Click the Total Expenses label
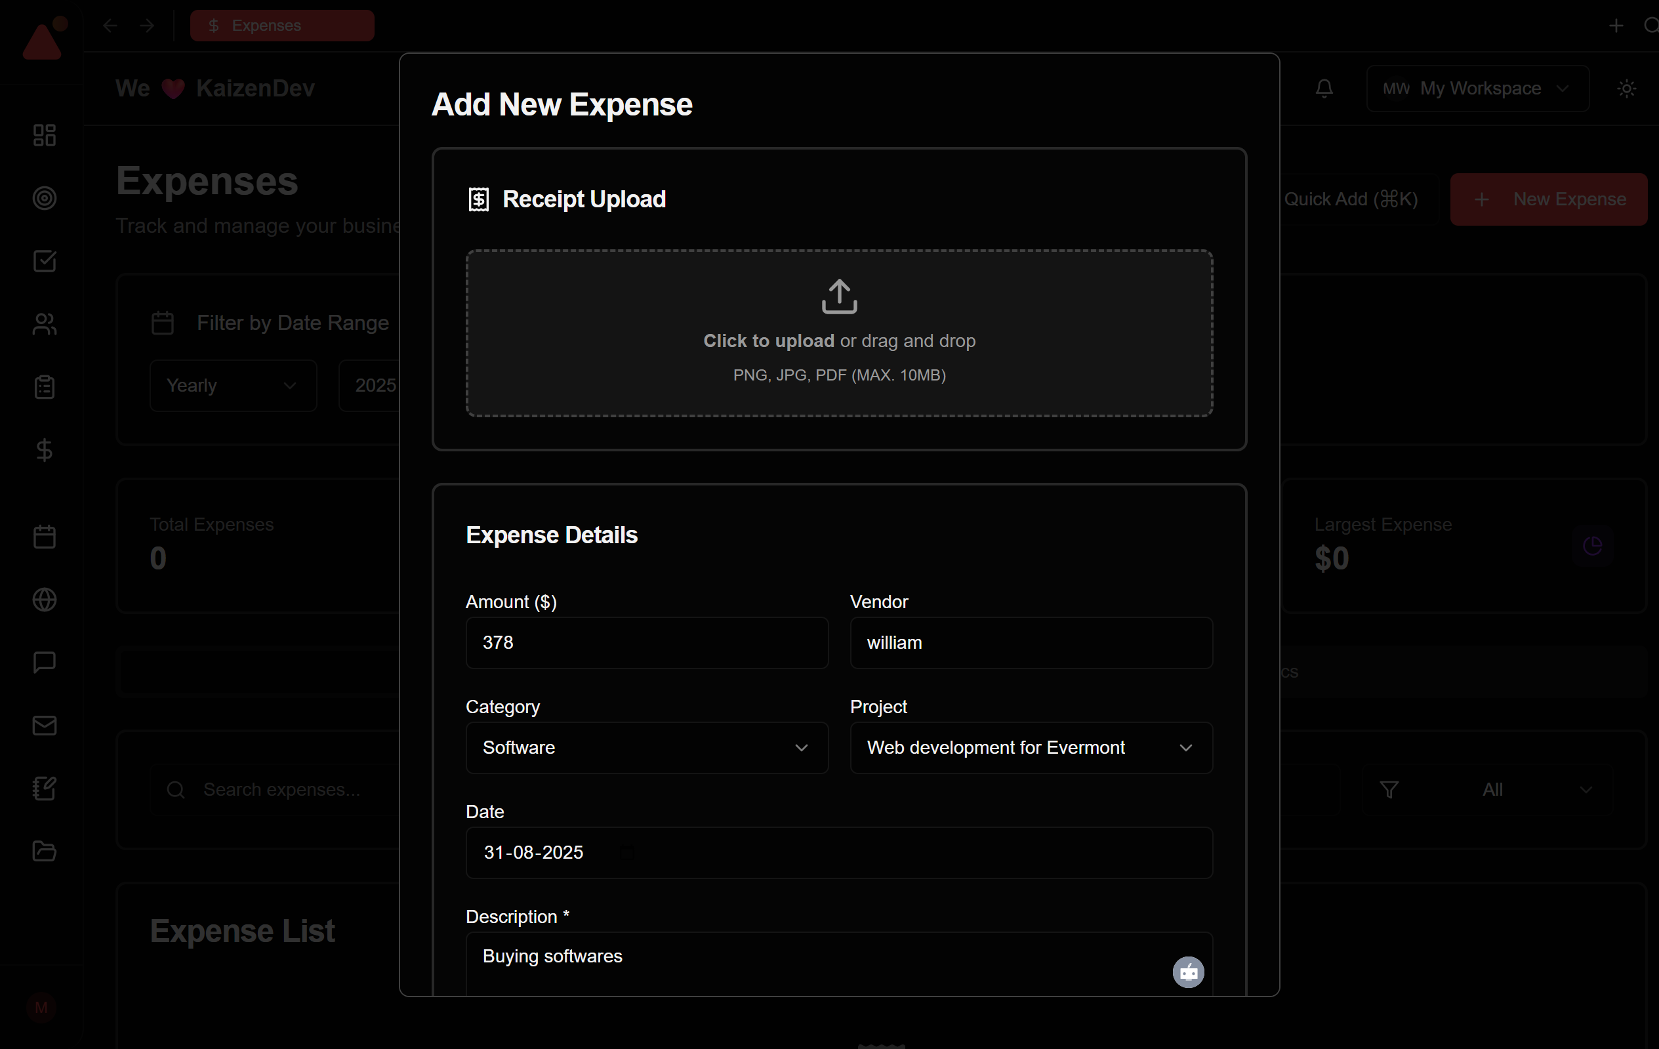Image resolution: width=1659 pixels, height=1049 pixels. coord(211,525)
